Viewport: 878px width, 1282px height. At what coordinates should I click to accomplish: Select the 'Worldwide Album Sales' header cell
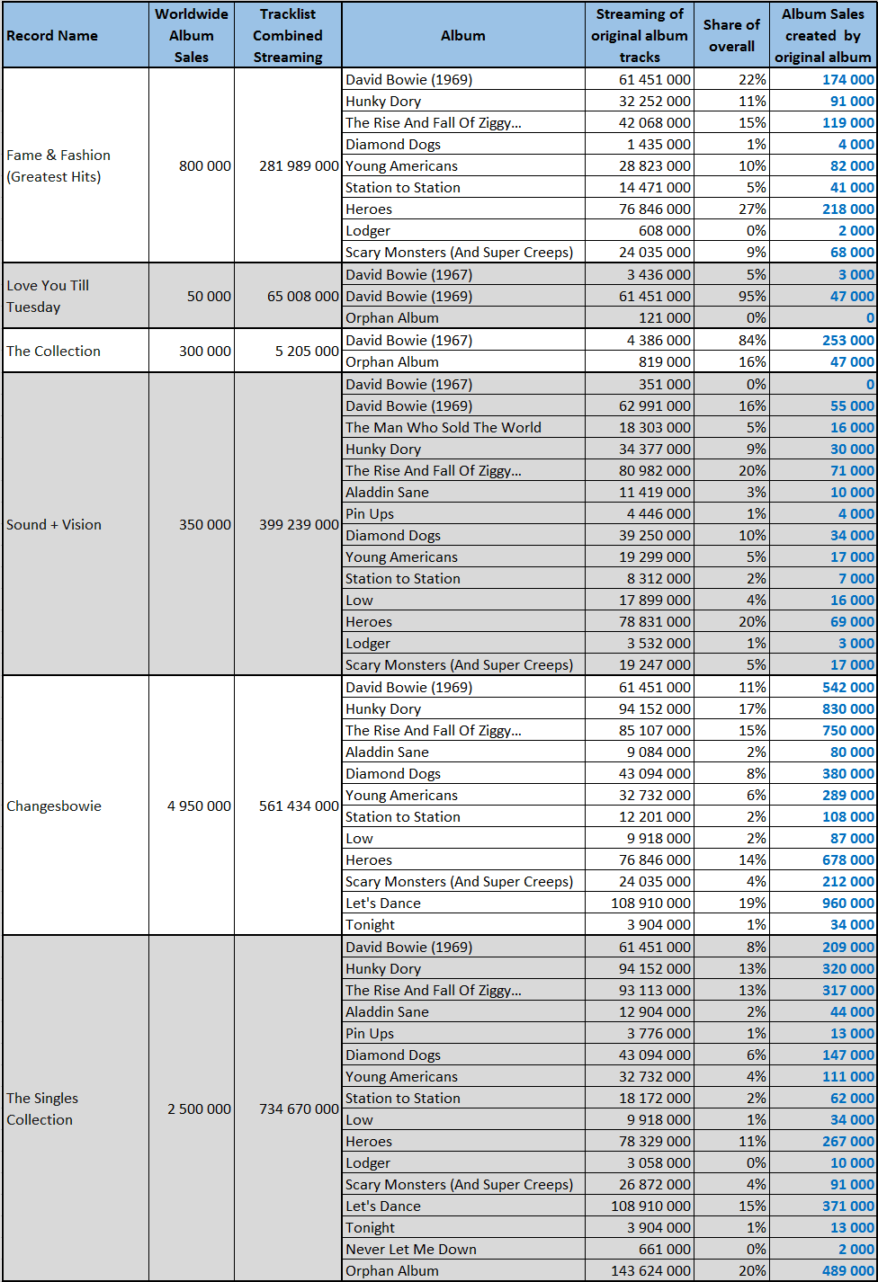coord(192,35)
